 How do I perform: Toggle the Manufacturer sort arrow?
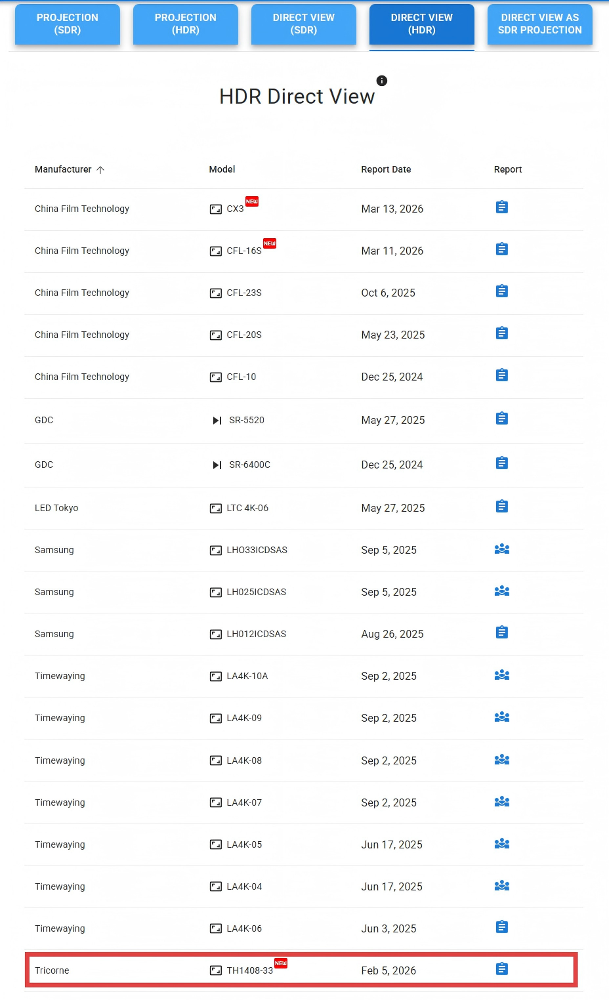(x=100, y=170)
